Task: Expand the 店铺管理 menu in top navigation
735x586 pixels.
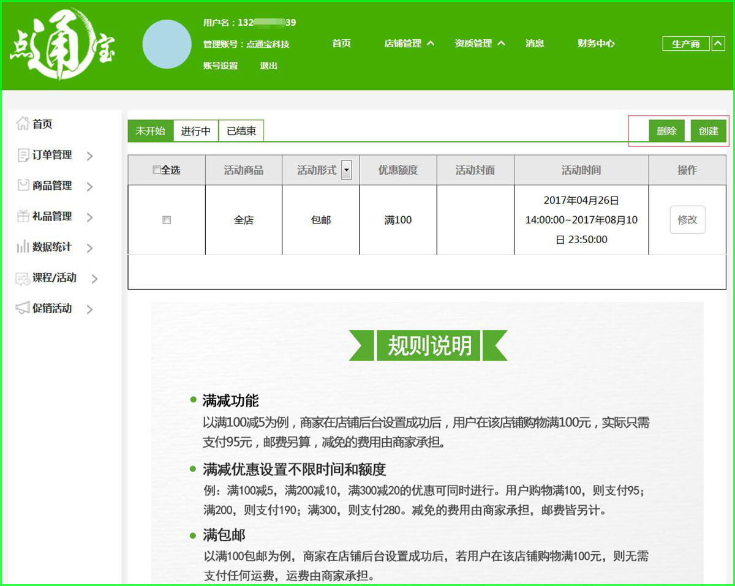Action: pos(430,43)
